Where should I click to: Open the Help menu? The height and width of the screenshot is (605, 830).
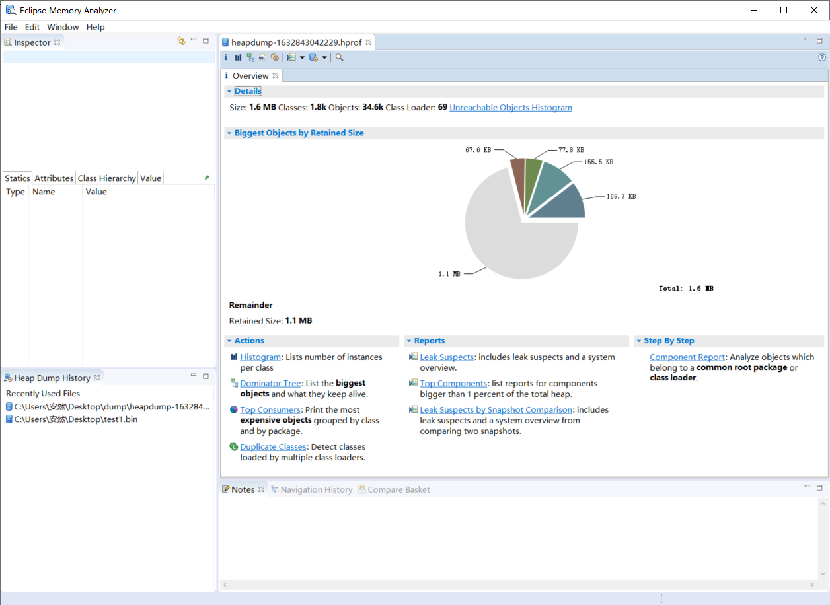tap(95, 27)
